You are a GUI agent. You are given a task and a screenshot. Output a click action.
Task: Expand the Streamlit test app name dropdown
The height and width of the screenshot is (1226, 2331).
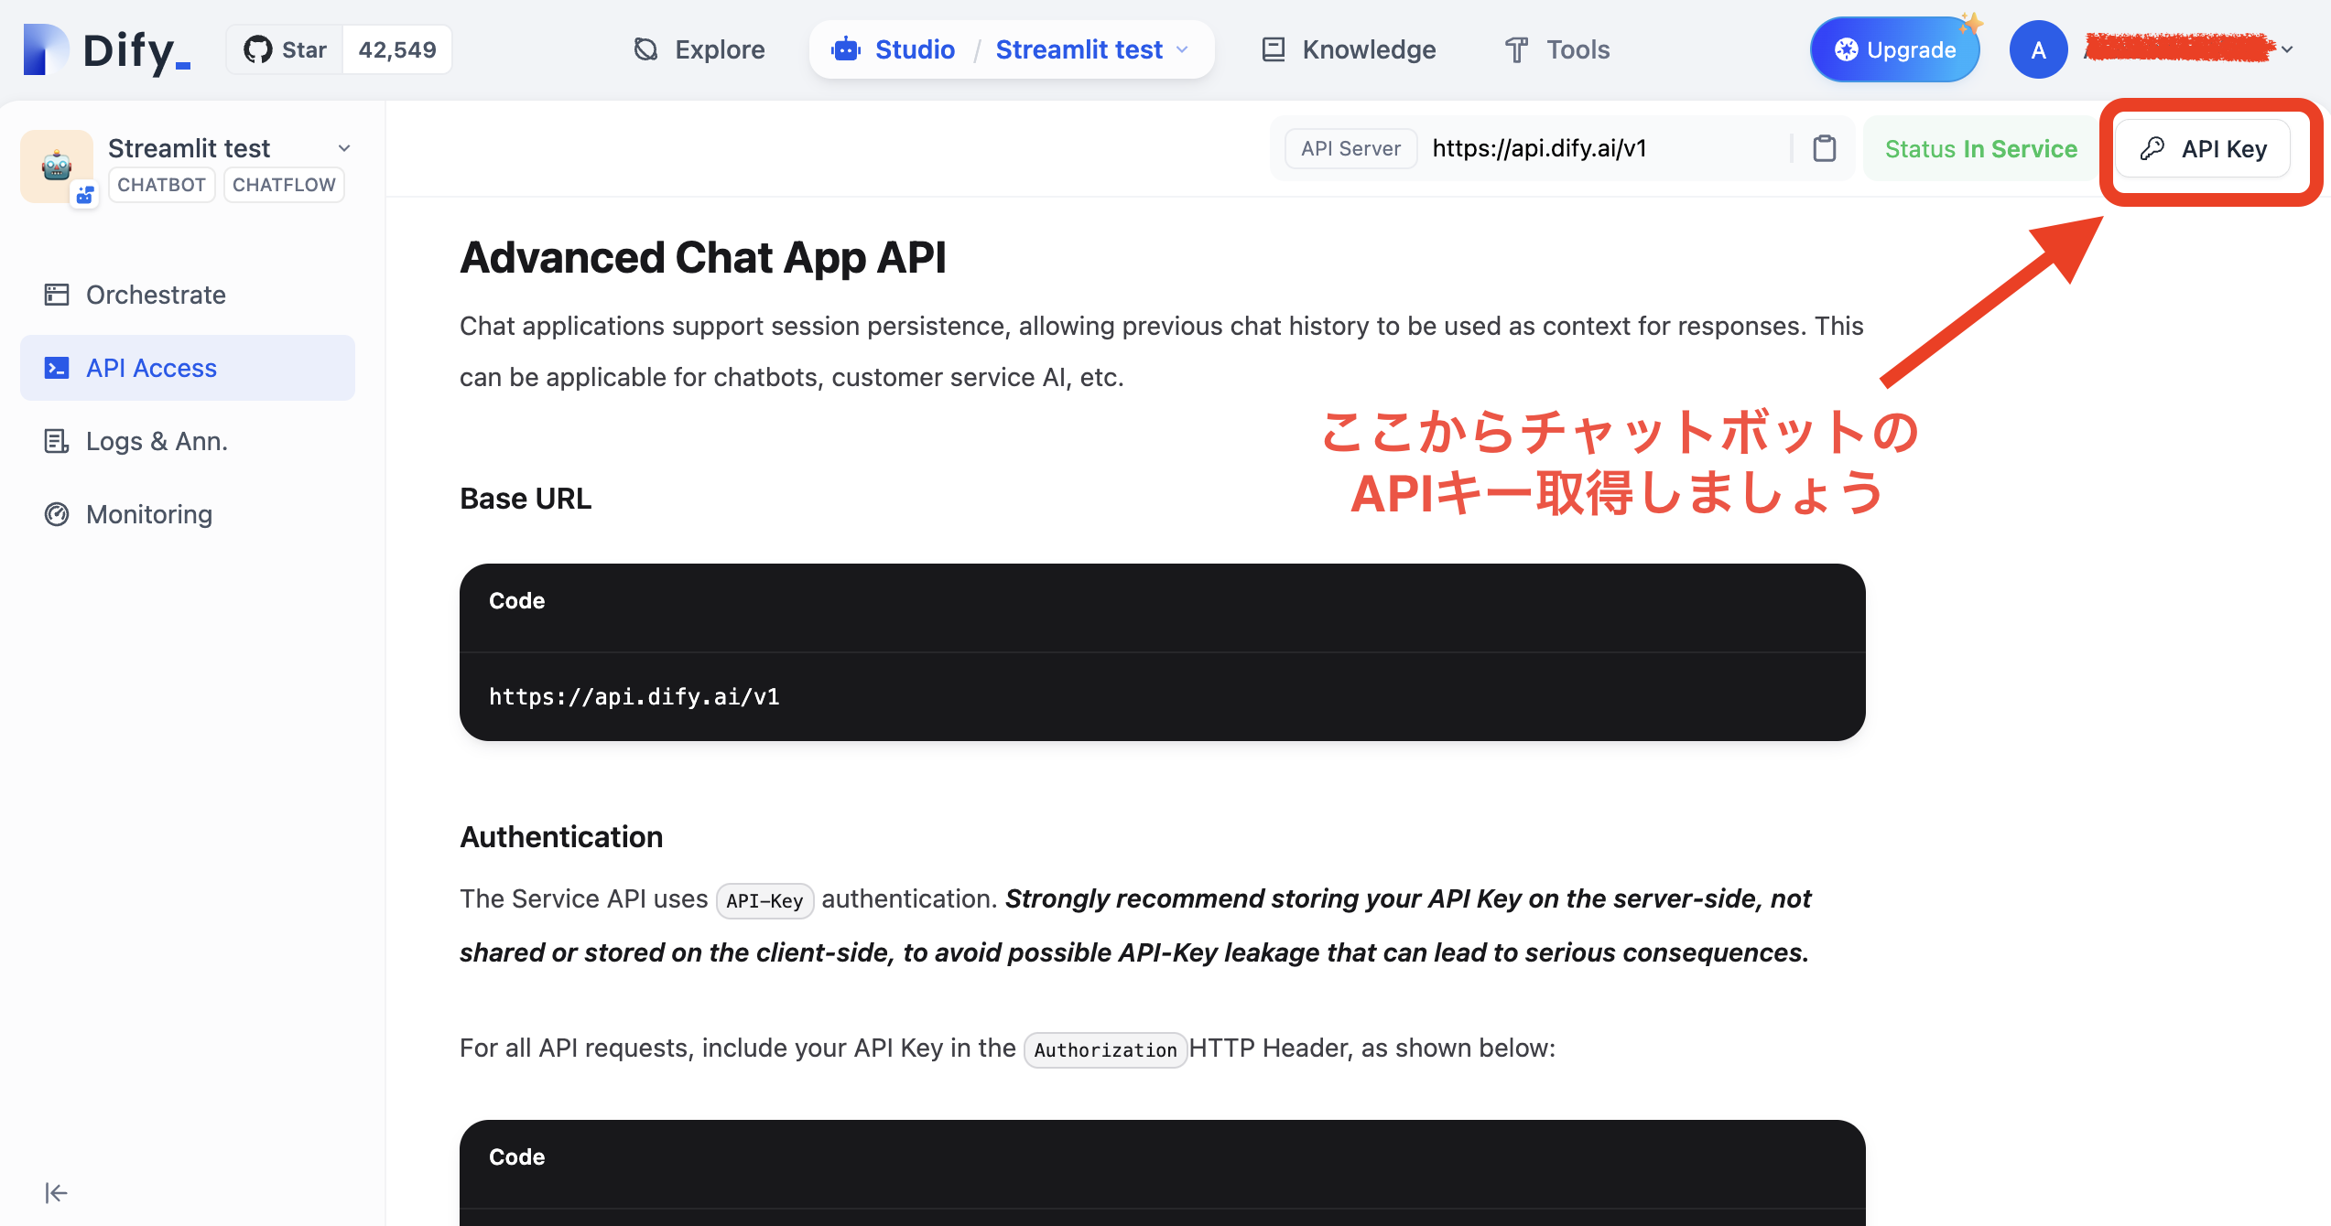tap(343, 147)
